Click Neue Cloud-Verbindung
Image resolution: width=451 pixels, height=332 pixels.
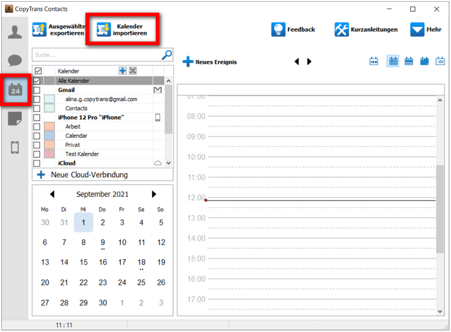(102, 175)
